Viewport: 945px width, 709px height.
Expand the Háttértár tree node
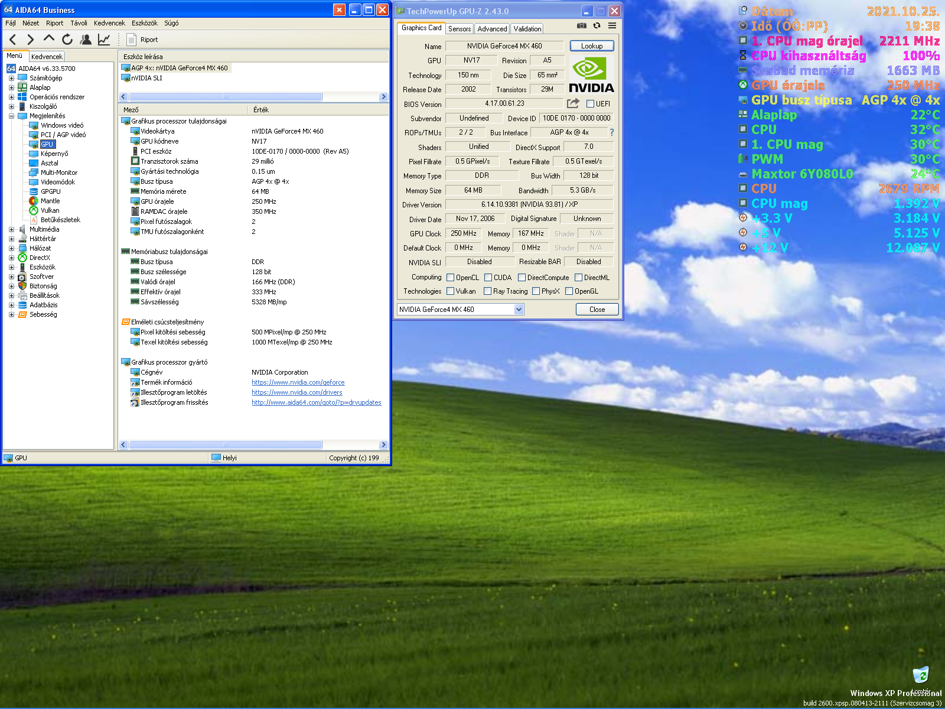tap(11, 239)
